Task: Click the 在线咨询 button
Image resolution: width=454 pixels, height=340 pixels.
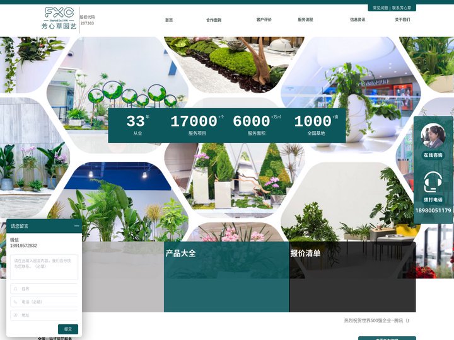Action: point(433,156)
